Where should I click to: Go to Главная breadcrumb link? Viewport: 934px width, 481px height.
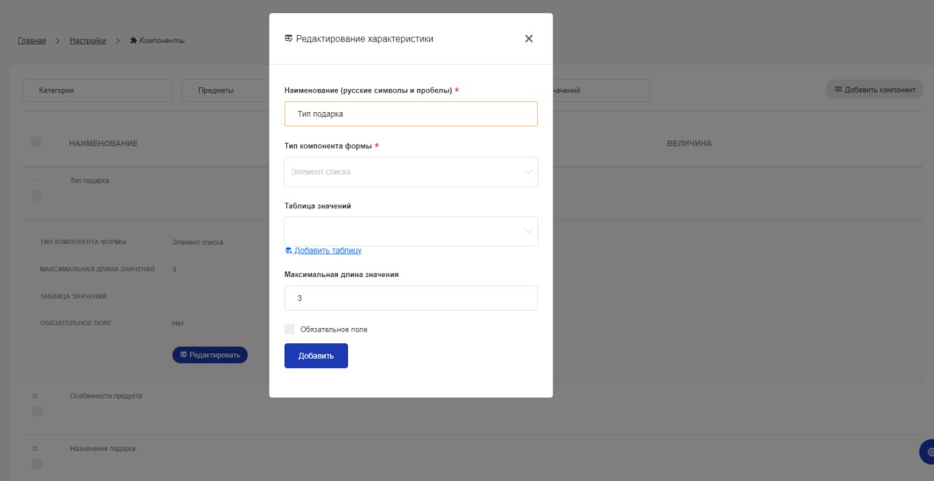pyautogui.click(x=32, y=40)
